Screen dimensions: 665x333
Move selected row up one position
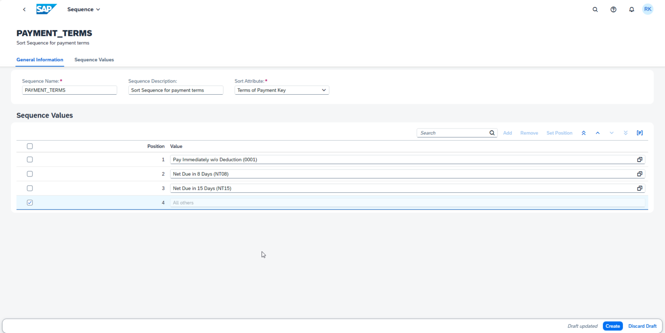coord(597,133)
